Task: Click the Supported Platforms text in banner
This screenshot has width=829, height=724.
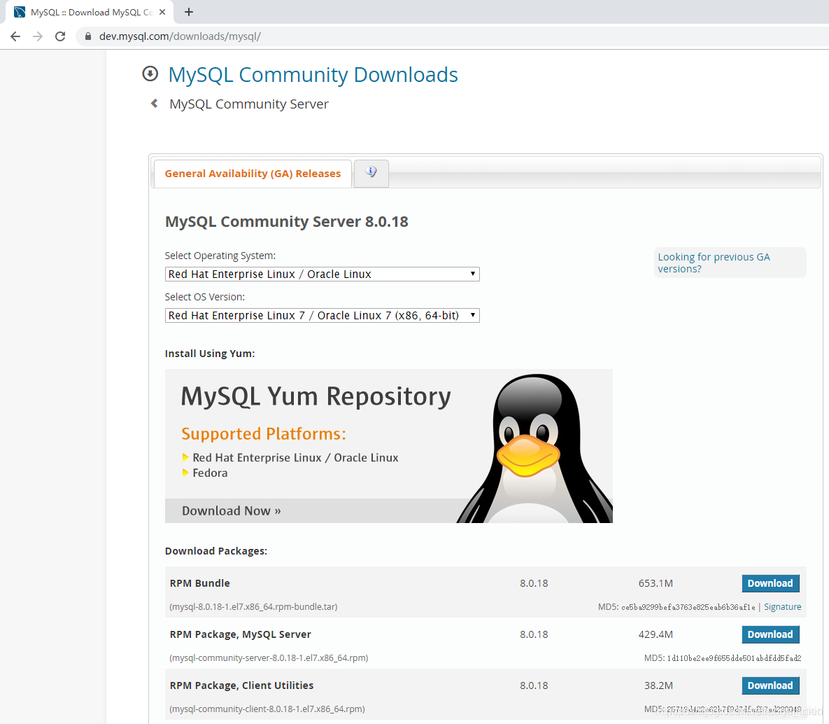Action: click(x=264, y=434)
